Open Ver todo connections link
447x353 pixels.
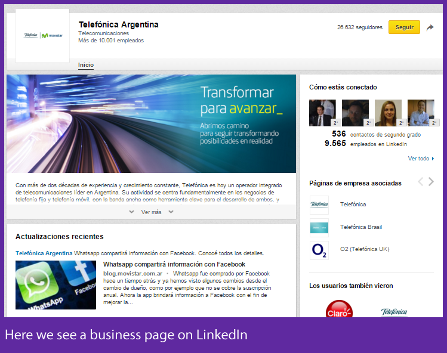[419, 159]
